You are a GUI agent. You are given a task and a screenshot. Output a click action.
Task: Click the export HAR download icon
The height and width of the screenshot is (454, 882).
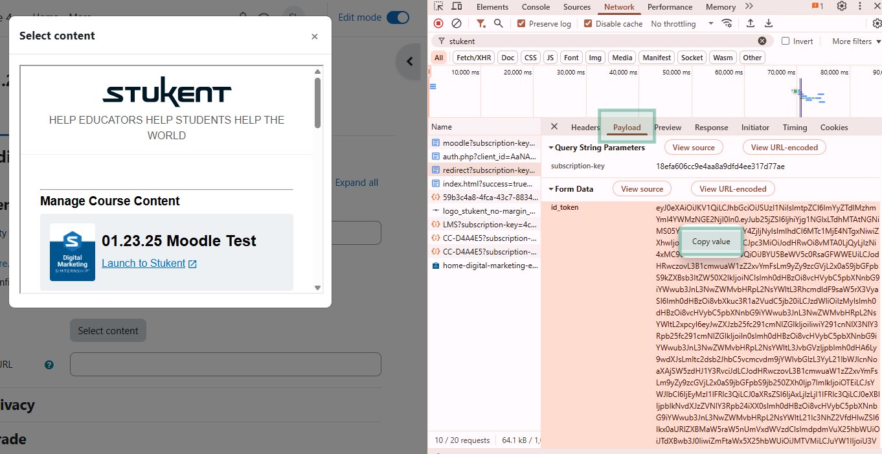coord(769,23)
